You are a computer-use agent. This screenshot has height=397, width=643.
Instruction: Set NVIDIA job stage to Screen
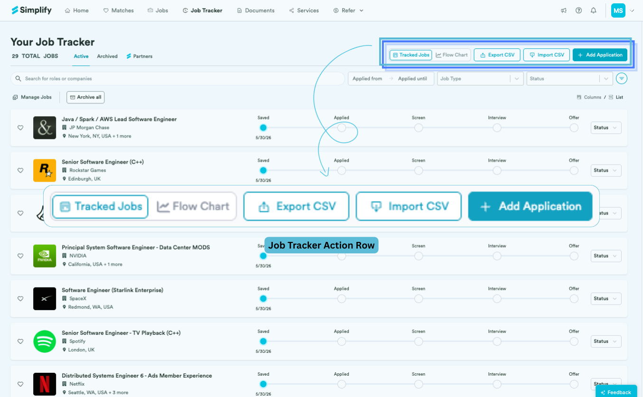pyautogui.click(x=419, y=256)
